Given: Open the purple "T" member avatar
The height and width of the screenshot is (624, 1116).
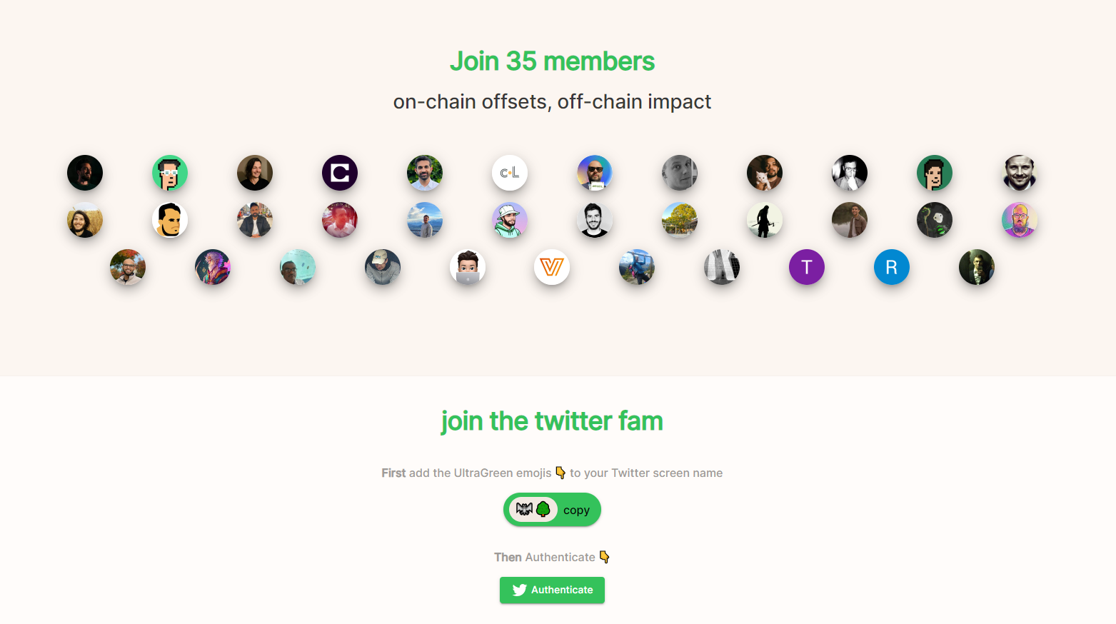Looking at the screenshot, I should (806, 267).
